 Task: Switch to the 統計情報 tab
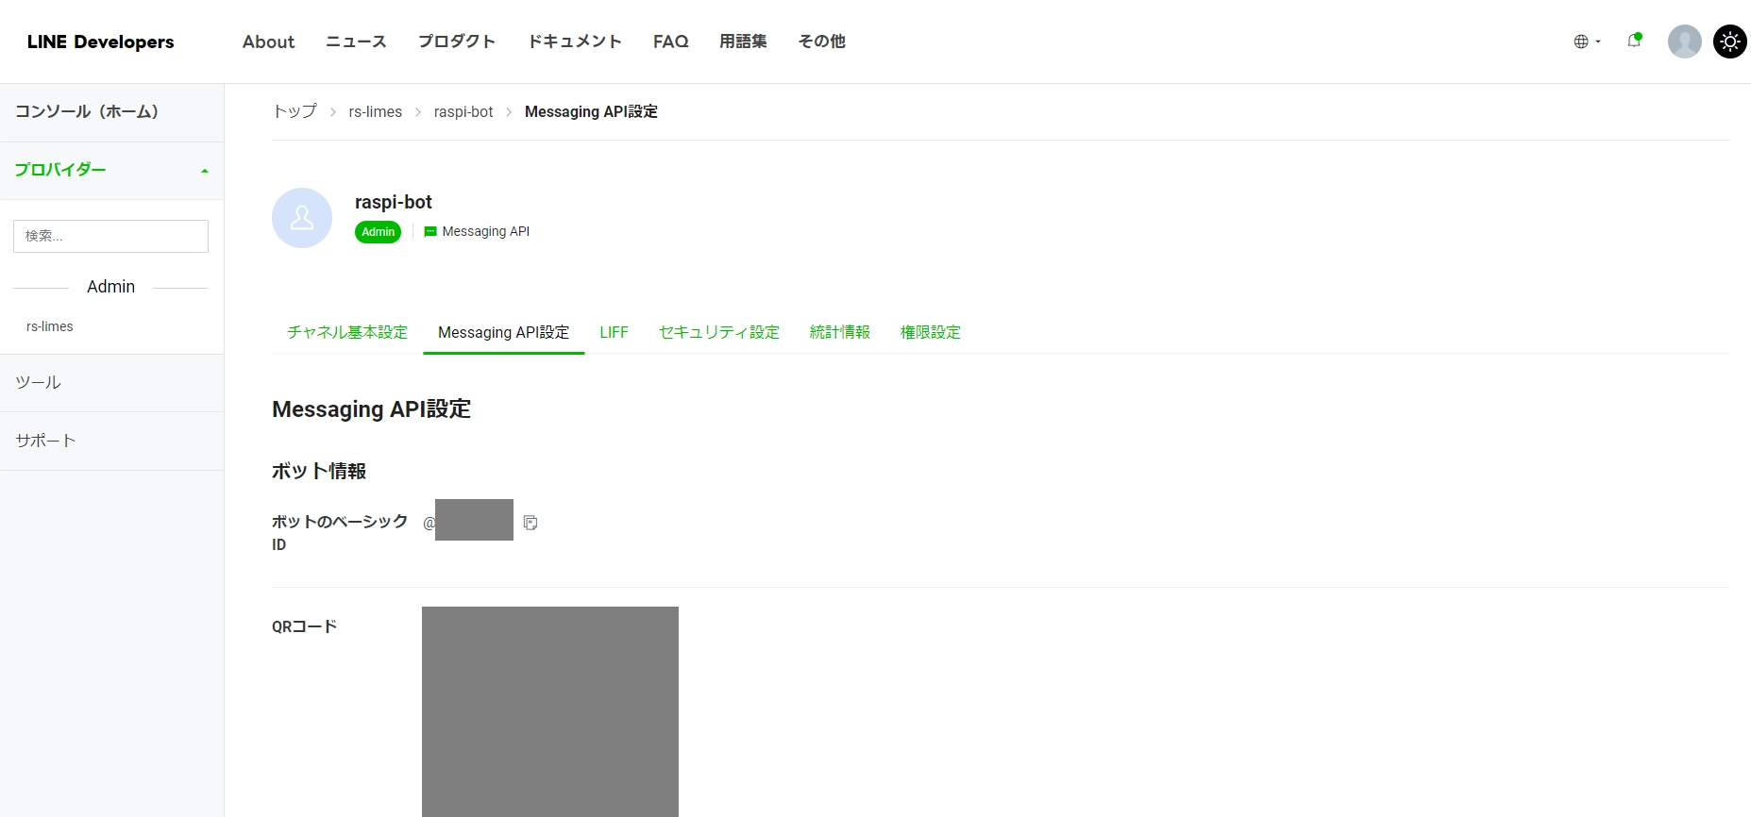(839, 332)
